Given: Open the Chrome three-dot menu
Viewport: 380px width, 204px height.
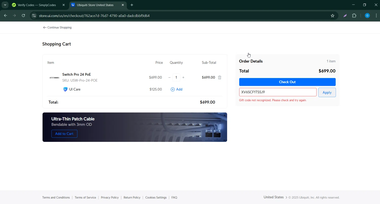Looking at the screenshot, I should [376, 16].
